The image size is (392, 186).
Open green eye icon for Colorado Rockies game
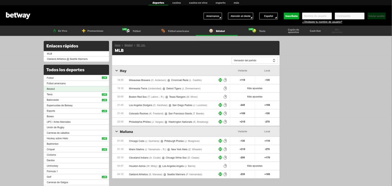(x=220, y=113)
